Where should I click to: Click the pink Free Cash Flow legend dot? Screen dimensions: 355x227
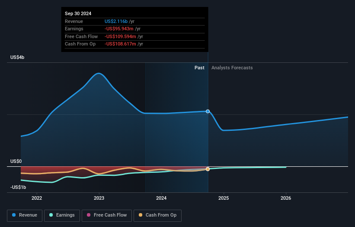[x=89, y=215]
